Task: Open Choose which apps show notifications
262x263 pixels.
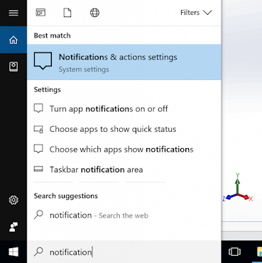Action: point(124,150)
